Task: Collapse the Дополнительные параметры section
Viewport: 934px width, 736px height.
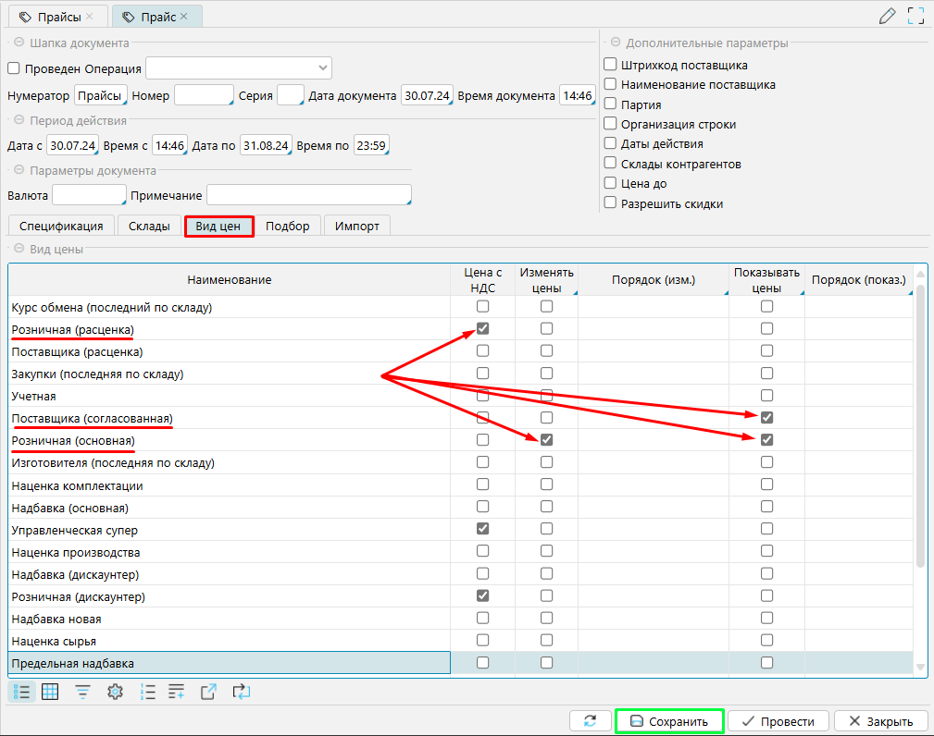Action: click(x=615, y=43)
